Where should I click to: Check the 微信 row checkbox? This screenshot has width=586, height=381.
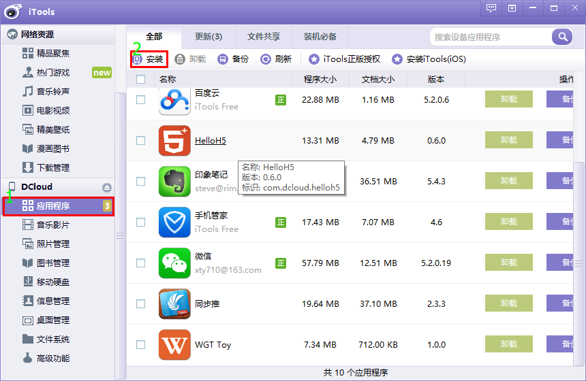(x=141, y=263)
